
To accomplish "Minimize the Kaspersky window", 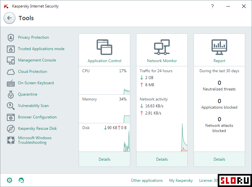I will [228, 6].
